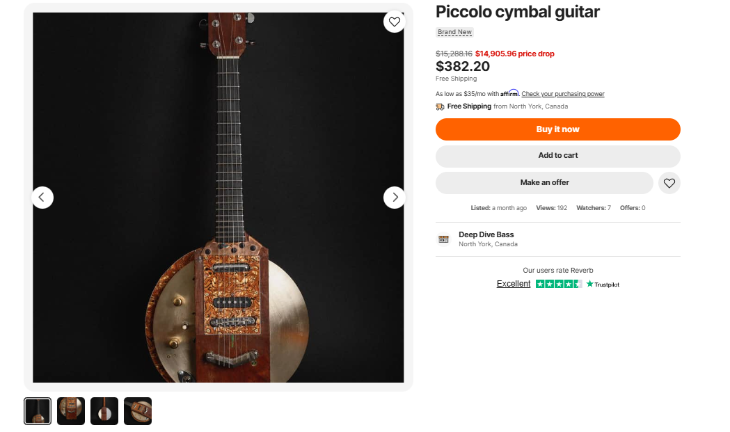This screenshot has height=432, width=730.
Task: Click Make an offer button
Action: point(544,183)
